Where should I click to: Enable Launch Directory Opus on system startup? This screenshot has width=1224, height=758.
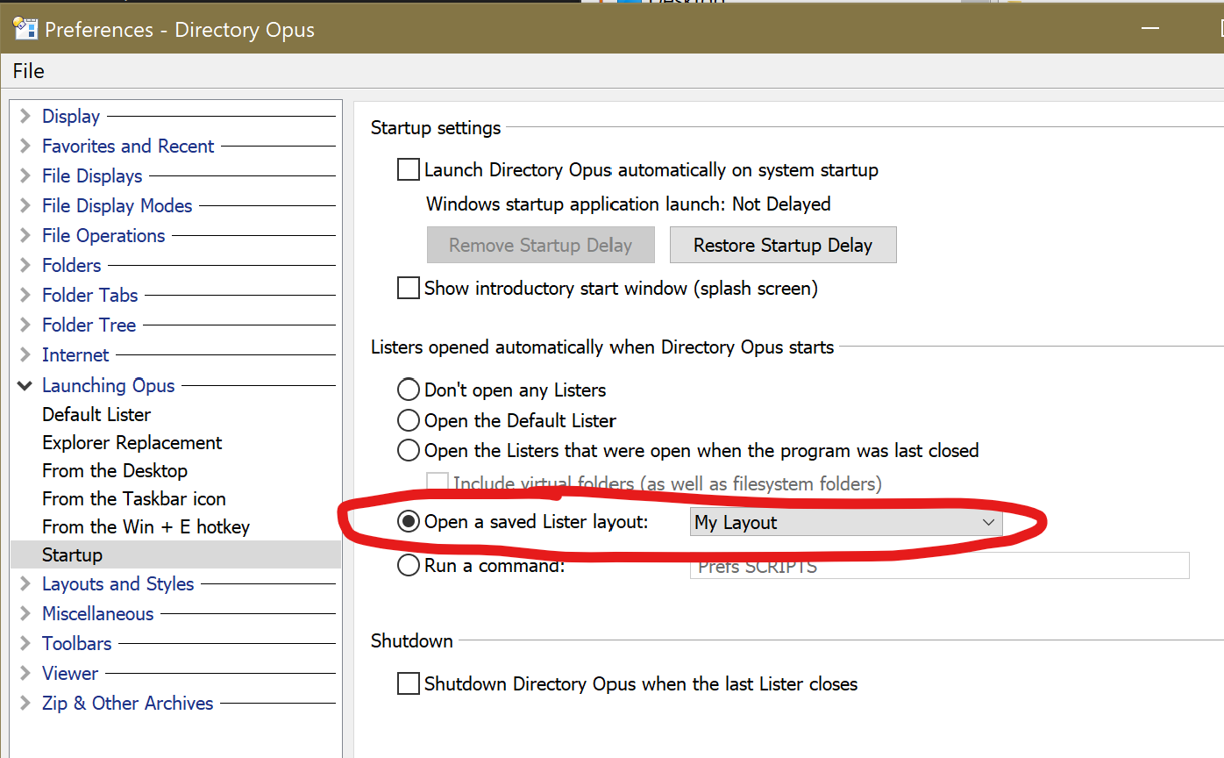click(409, 169)
